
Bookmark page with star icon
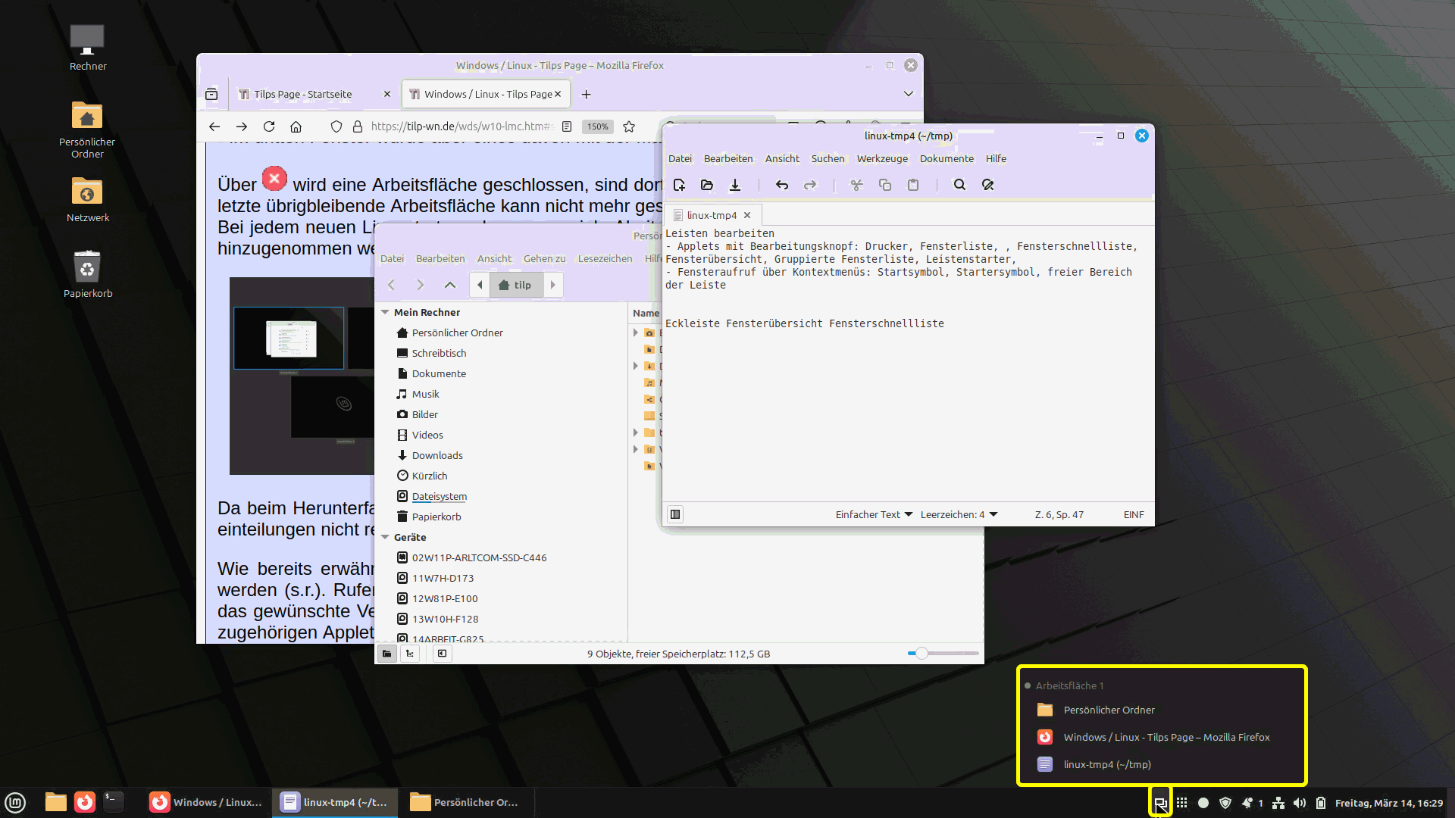click(x=629, y=126)
